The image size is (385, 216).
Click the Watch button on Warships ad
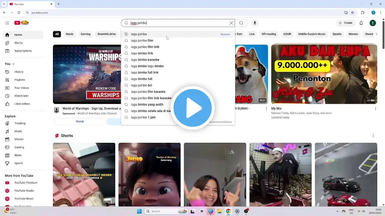click(80, 121)
